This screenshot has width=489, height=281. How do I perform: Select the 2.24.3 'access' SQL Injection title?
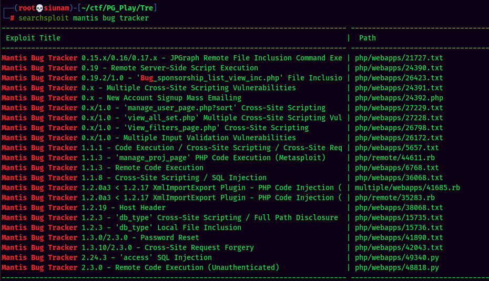107,257
